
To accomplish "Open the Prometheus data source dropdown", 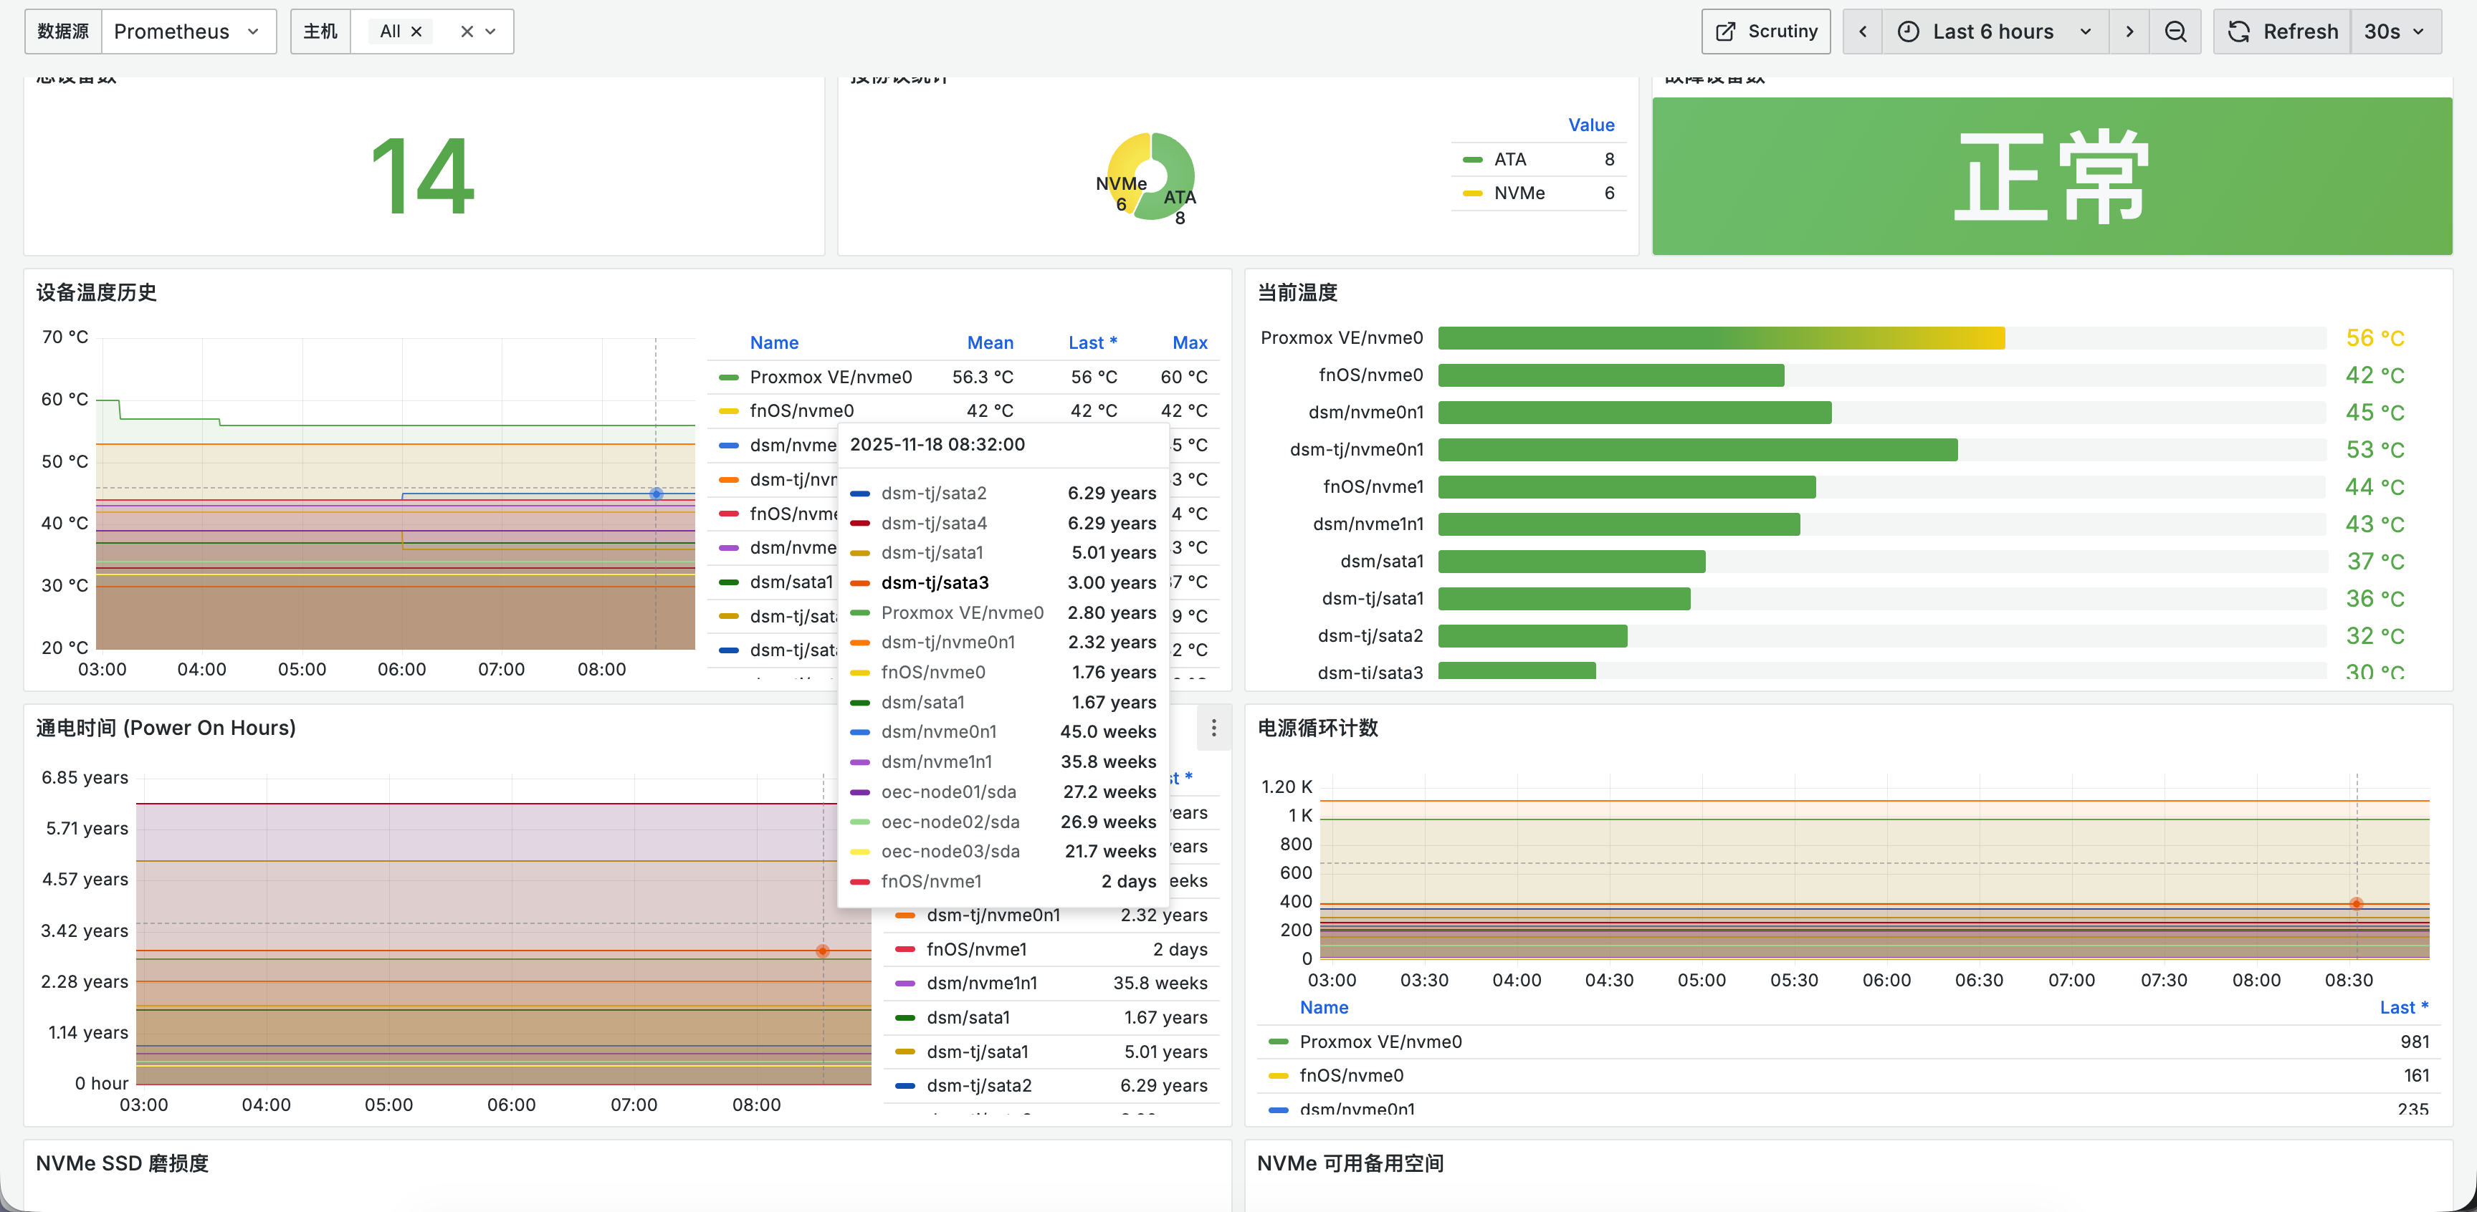I will (188, 32).
